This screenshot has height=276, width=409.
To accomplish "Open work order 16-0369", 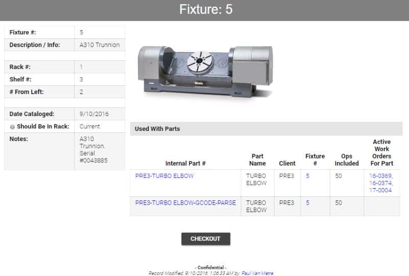I will (381, 176).
